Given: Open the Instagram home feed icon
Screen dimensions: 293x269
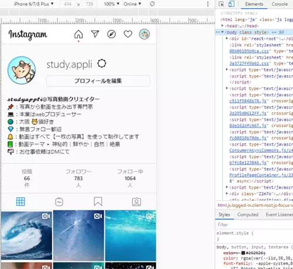Looking at the screenshot, I should pos(79,34).
